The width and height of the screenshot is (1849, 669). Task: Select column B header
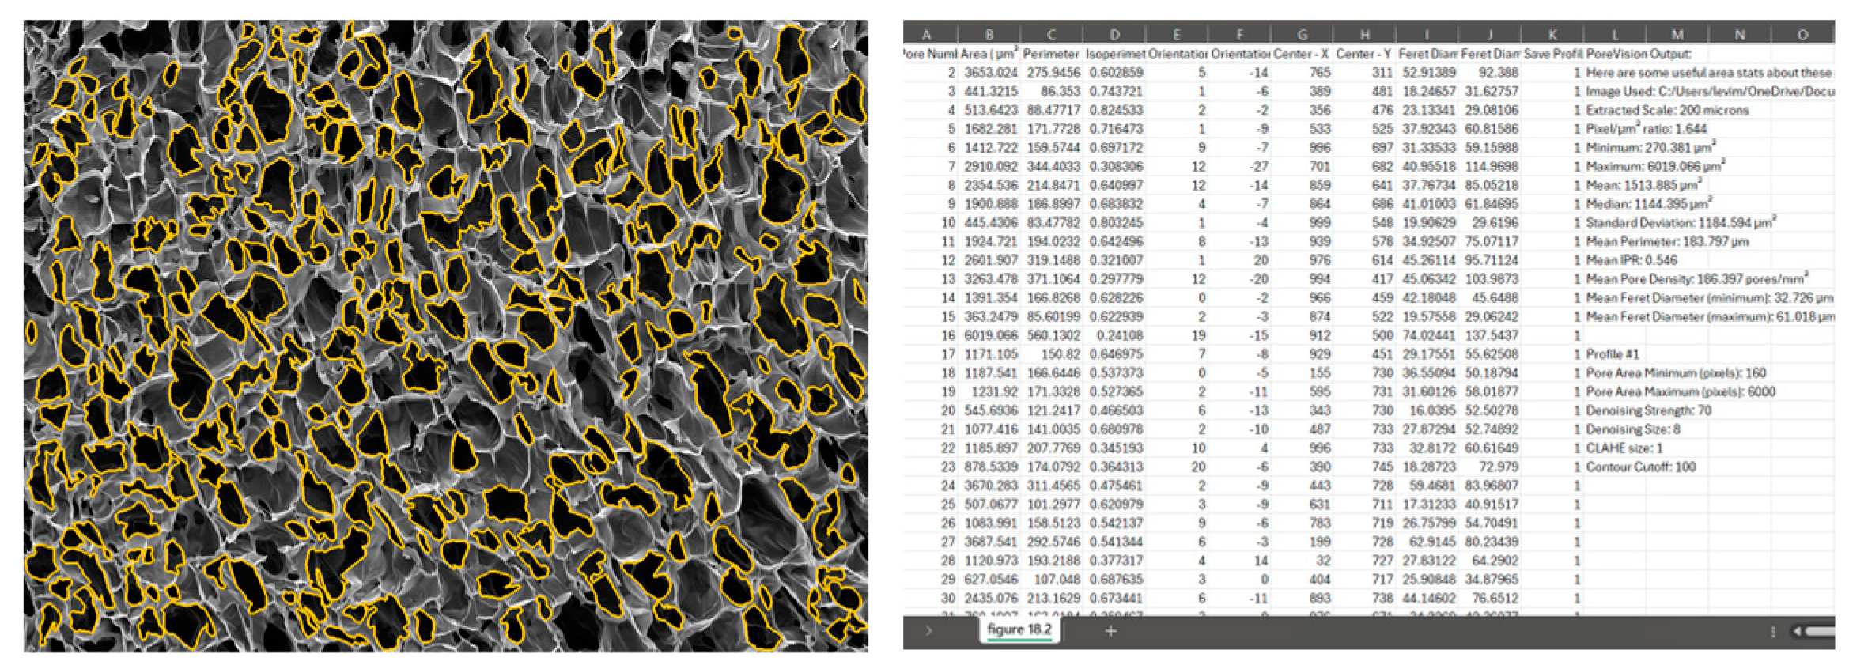(989, 35)
